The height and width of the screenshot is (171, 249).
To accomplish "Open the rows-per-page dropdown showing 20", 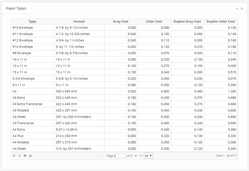I will 148,156.
